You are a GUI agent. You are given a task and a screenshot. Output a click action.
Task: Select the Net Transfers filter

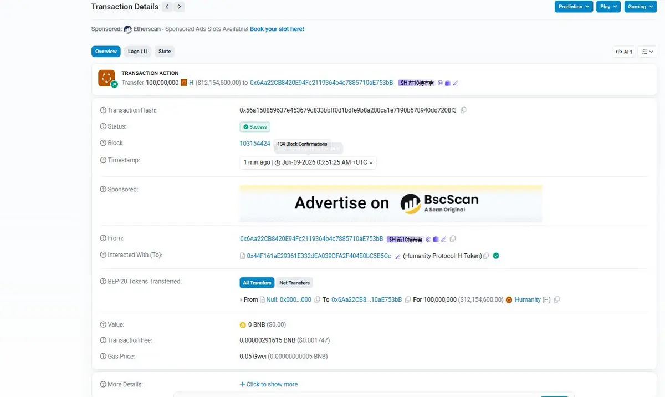[x=295, y=283]
